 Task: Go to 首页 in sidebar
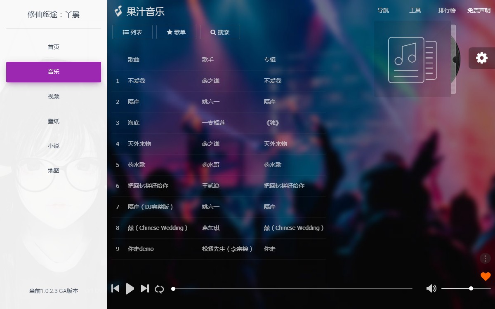pos(54,47)
